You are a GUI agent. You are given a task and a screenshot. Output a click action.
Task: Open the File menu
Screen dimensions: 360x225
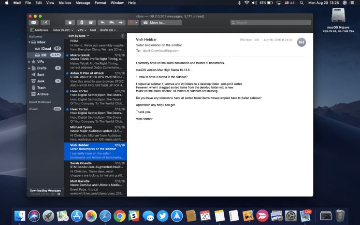point(28,3)
